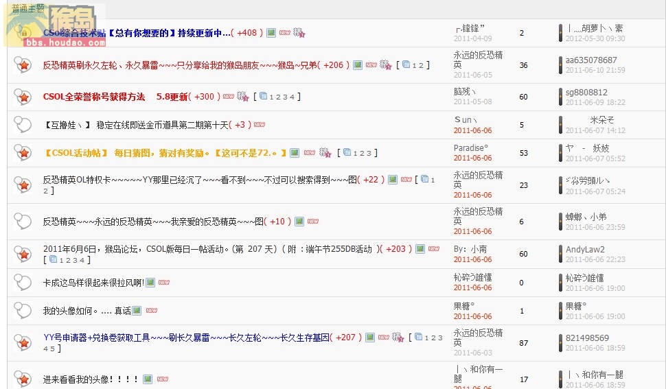Click the bubble status icon for 我亲爱的反恐精英 row
Screen dimensions: 666x389
click(23, 222)
